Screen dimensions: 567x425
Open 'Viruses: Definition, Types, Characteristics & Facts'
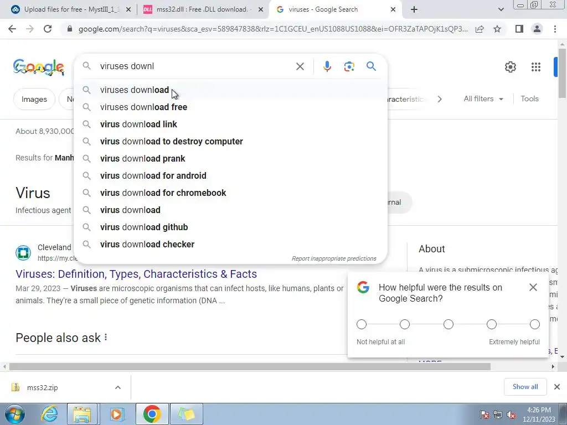(136, 274)
